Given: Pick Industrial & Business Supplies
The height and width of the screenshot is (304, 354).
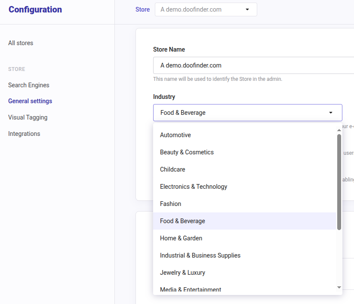Looking at the screenshot, I should [200, 255].
